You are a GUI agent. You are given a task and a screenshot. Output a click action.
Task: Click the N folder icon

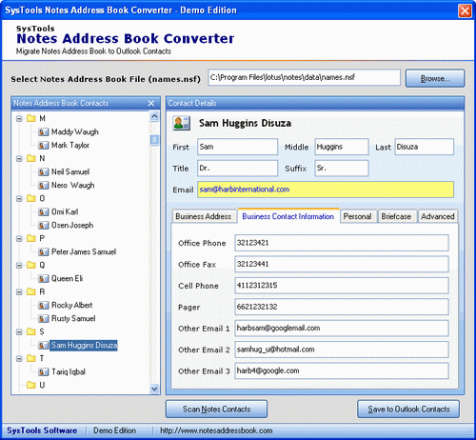pos(31,158)
